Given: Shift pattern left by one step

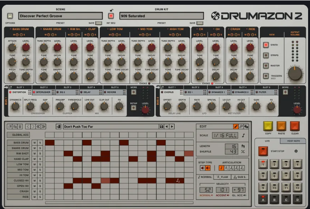Looking at the screenshot, I should pyautogui.click(x=28, y=126).
